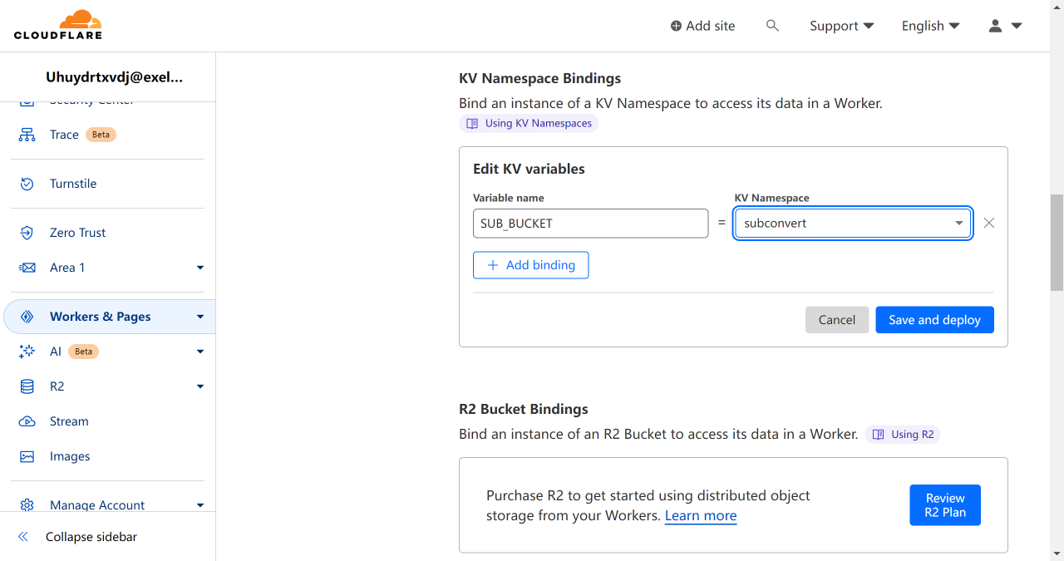Click the Collapse sidebar double-arrow icon
Image resolution: width=1064 pixels, height=561 pixels.
[23, 537]
